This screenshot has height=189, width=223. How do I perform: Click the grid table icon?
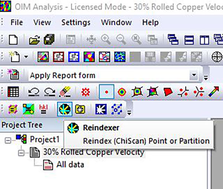pos(14,92)
